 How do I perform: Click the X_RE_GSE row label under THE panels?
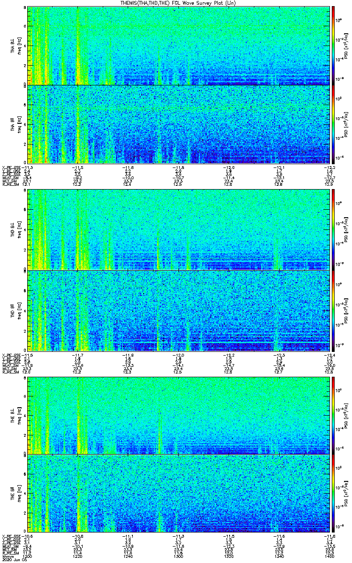click(x=11, y=536)
